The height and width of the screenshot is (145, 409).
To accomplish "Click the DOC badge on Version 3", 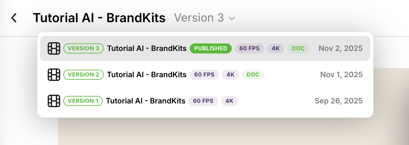I will point(298,48).
